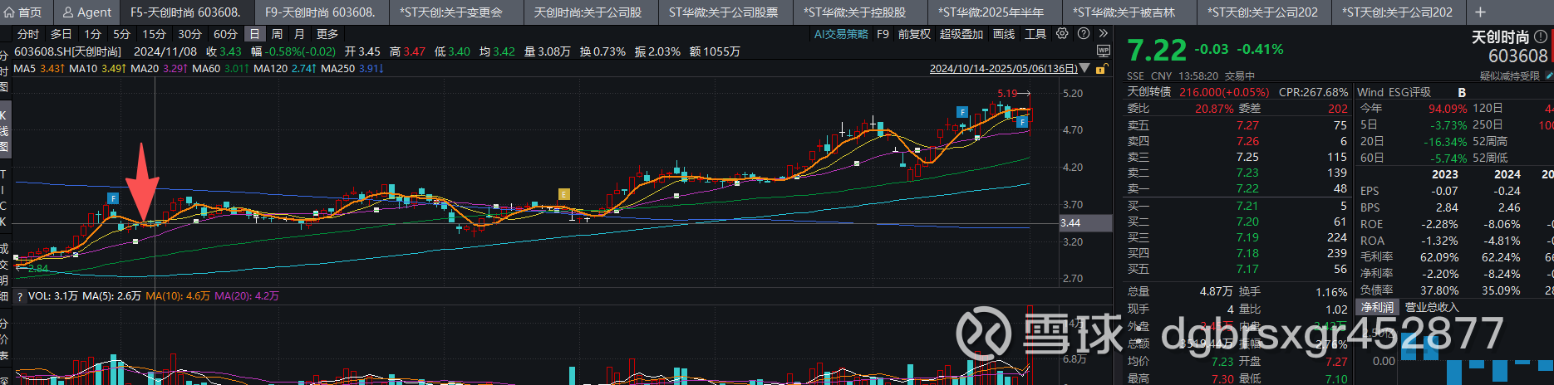The width and height of the screenshot is (1554, 385).
Task: Select 60分 period
Action: pos(225,34)
